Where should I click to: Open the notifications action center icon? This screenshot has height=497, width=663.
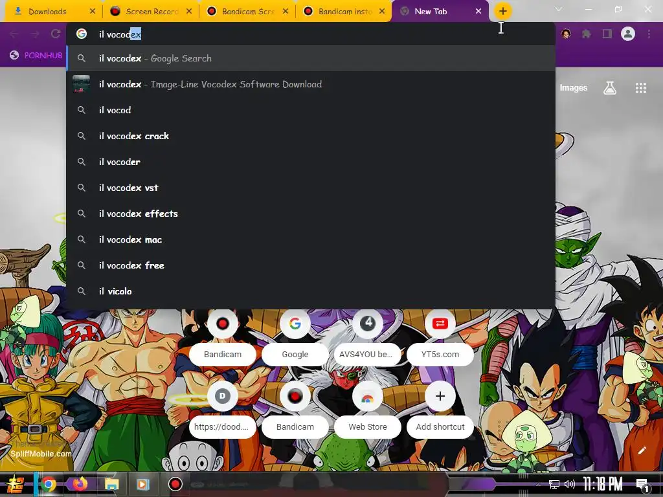[x=642, y=485]
